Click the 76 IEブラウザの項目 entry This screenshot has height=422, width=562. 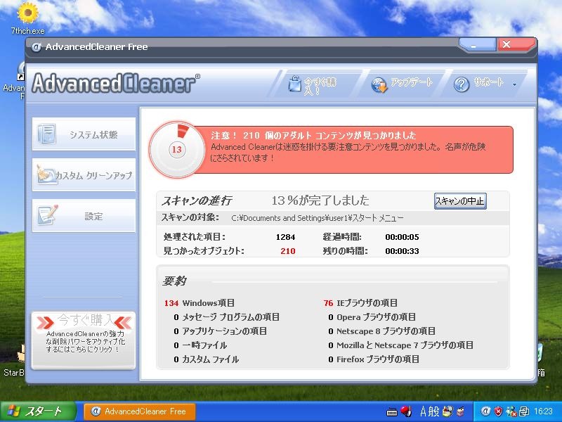click(360, 303)
